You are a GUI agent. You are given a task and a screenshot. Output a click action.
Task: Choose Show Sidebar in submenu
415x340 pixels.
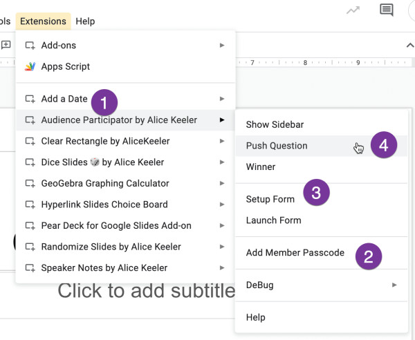[322, 125]
